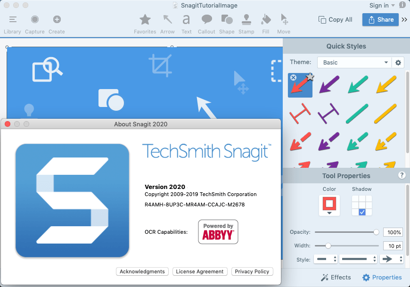Screen dimensions: 410x287
Task: Expand the Sign in menu
Action: tap(382, 6)
